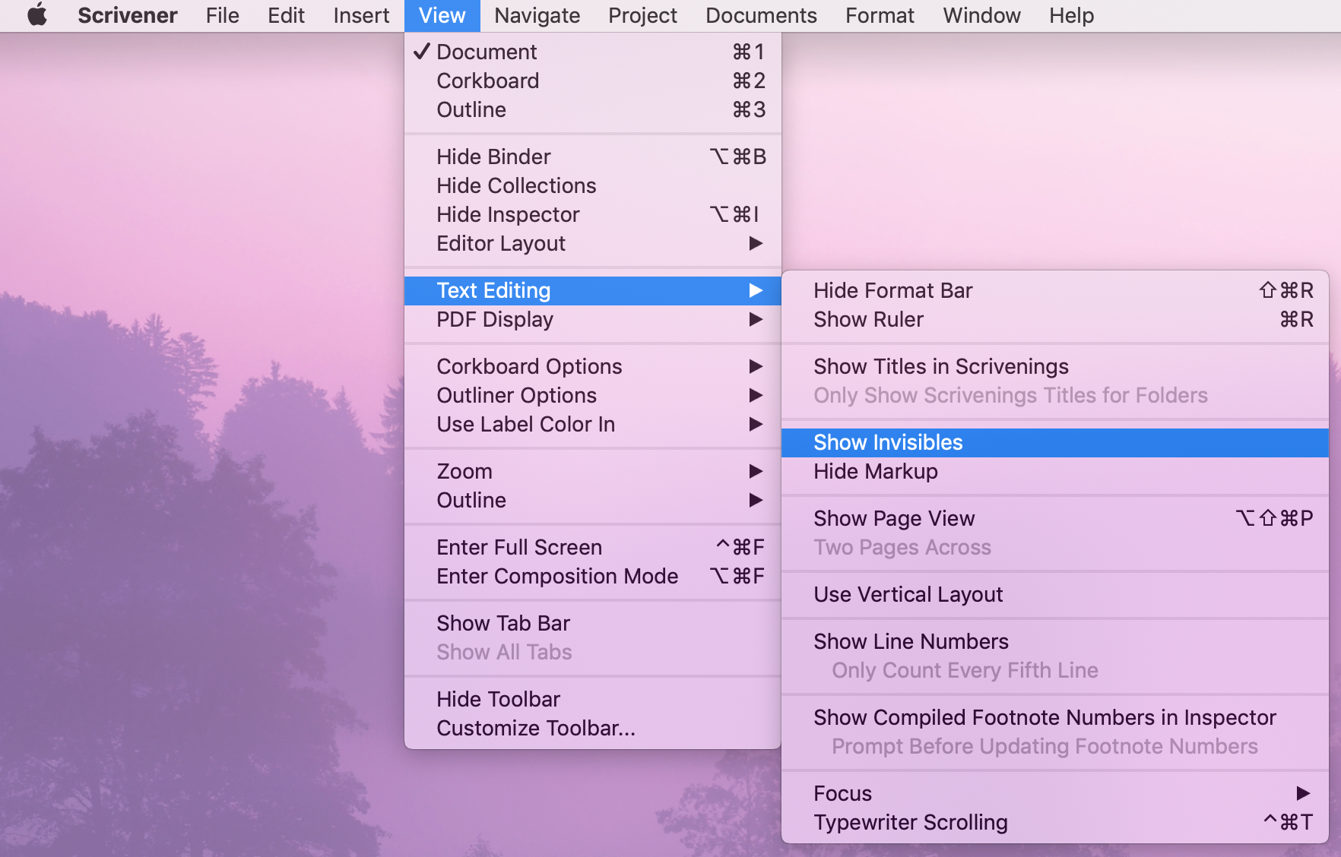The image size is (1341, 857).
Task: Choose Use Vertical Layout
Action: (1055, 594)
